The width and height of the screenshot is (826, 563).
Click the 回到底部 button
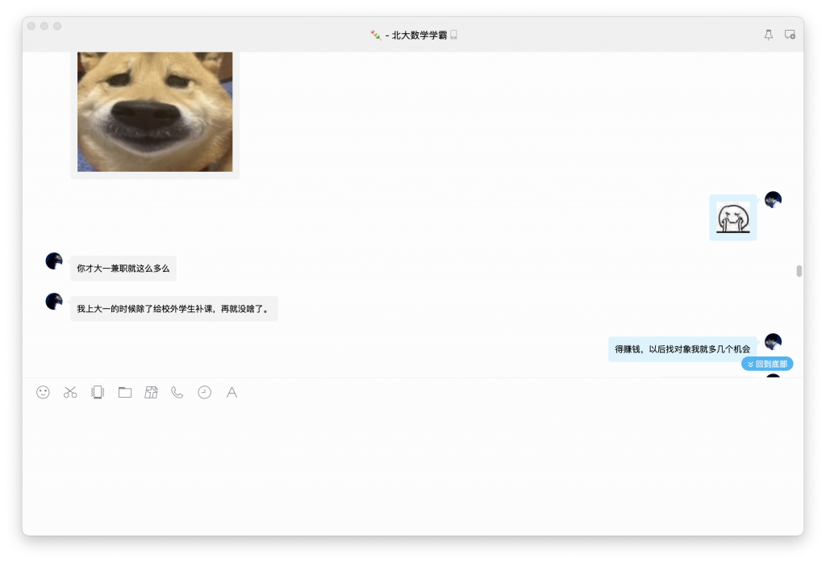767,364
